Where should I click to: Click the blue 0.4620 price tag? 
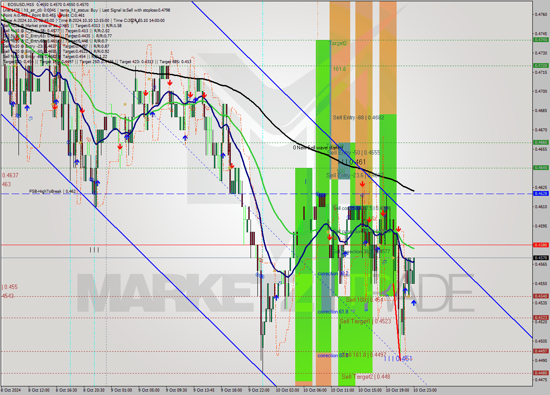(540, 194)
